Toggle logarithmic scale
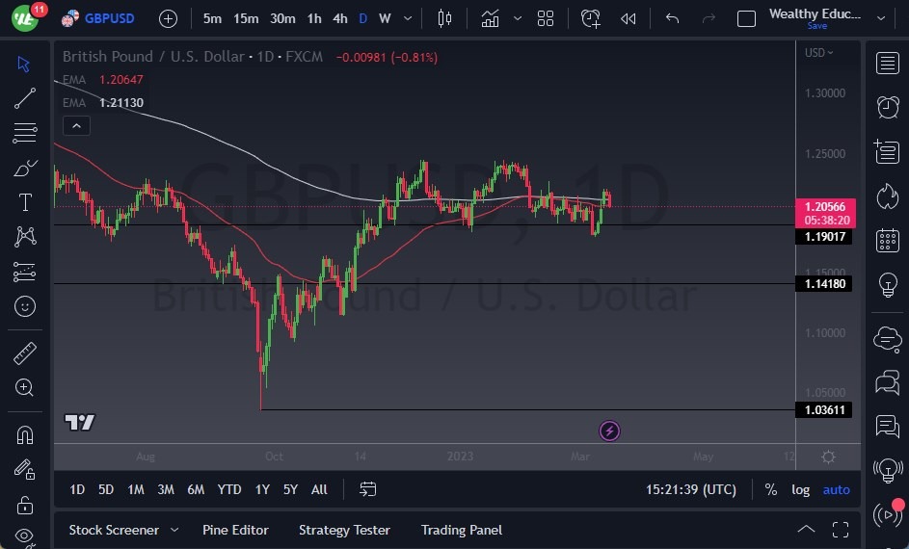Viewport: 909px width, 549px height. click(x=801, y=489)
